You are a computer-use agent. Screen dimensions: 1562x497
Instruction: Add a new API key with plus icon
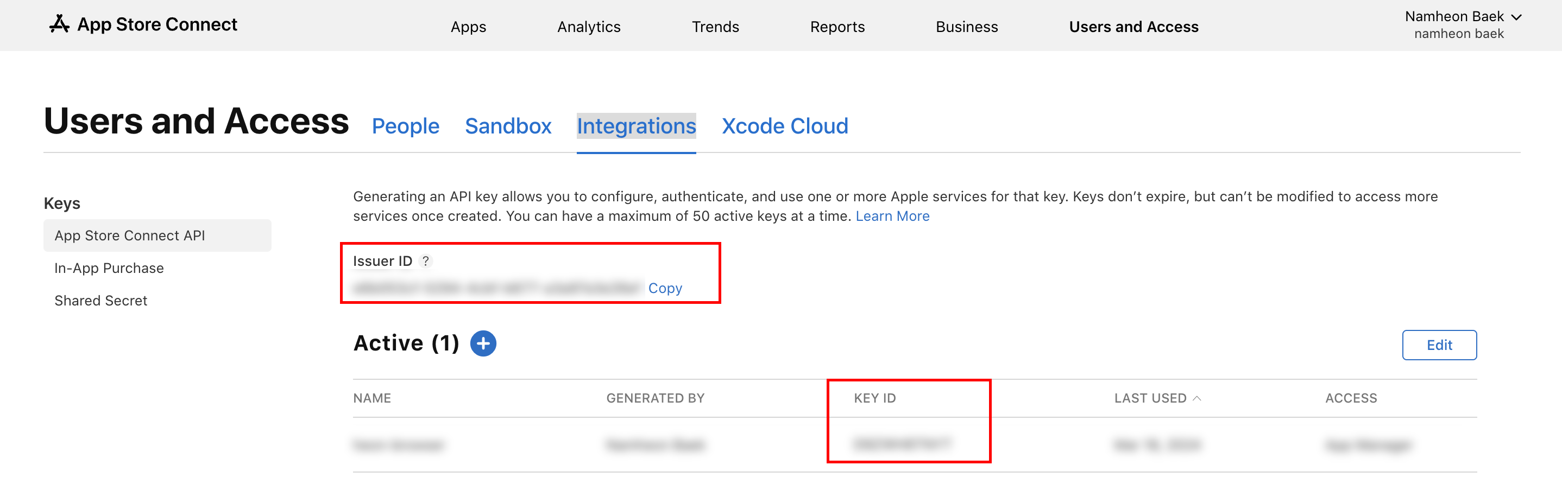(483, 343)
